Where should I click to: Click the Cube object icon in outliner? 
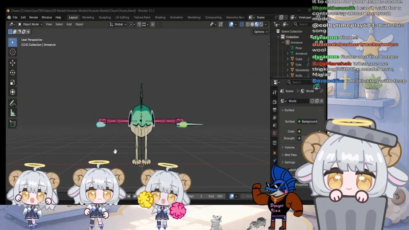[x=292, y=59]
